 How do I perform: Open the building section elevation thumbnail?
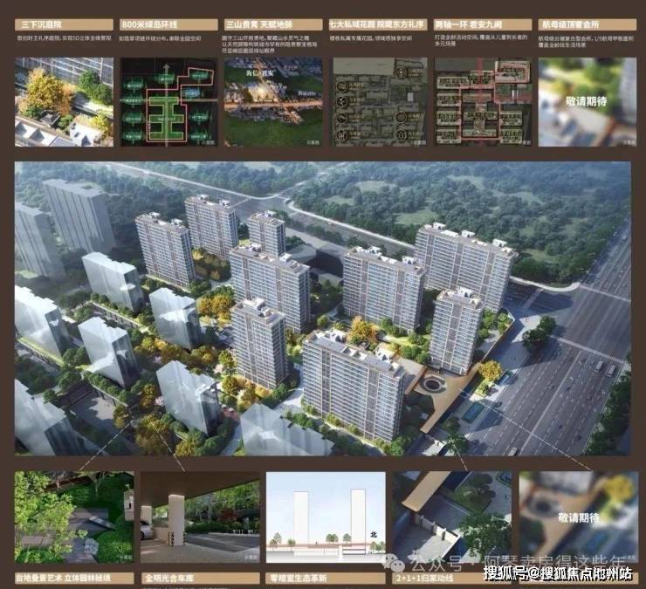point(326,517)
